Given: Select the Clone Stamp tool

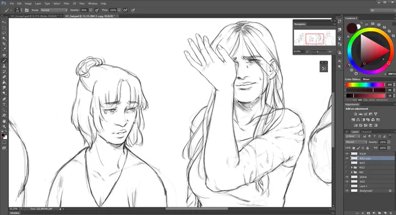Looking at the screenshot, I should (x=4, y=66).
